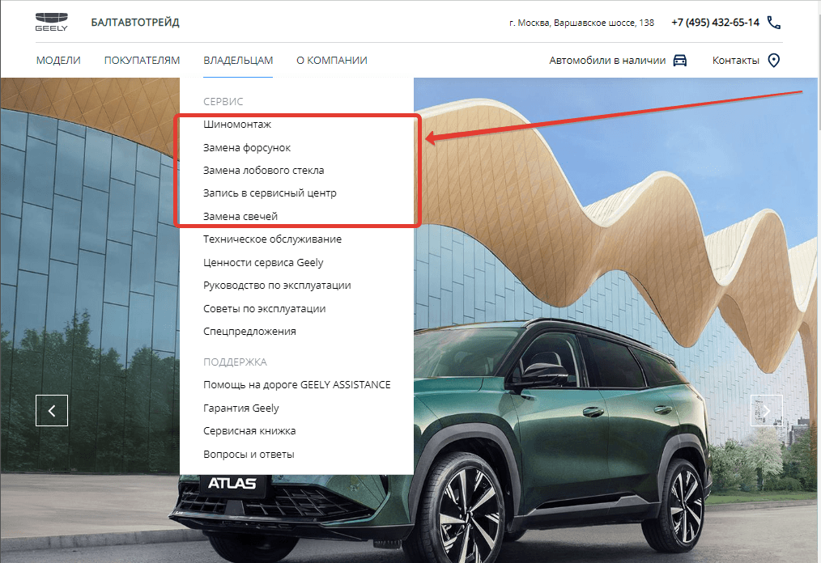Open Сервисная книжка link
821x563 pixels.
[x=249, y=430]
